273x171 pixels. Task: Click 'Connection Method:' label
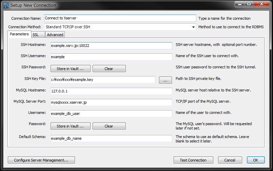coord(25,27)
